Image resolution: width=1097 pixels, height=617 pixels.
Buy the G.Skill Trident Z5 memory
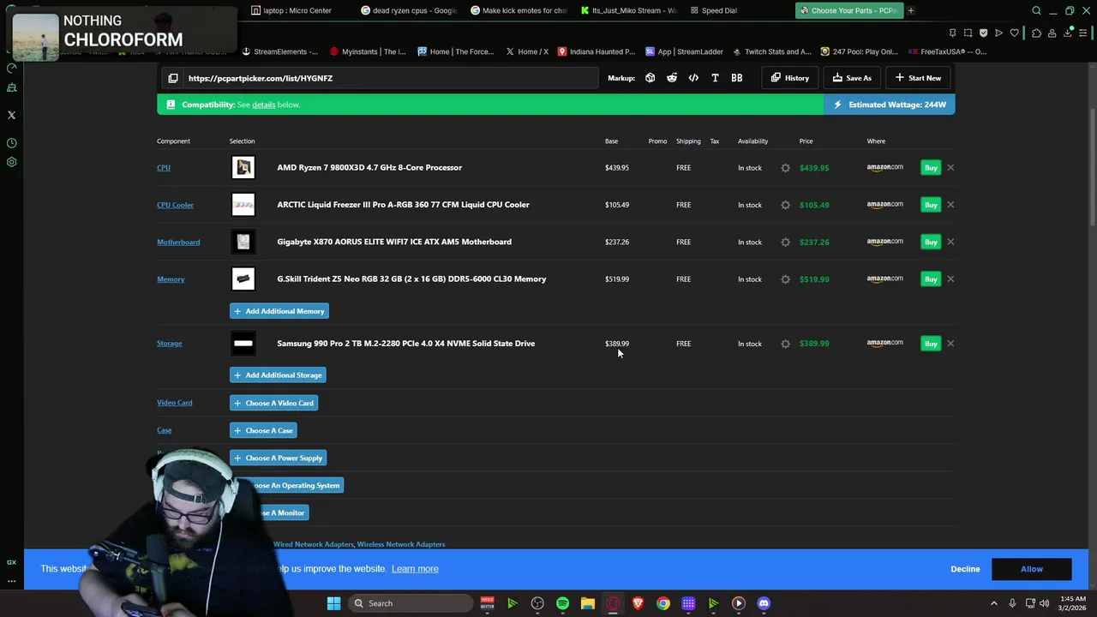(931, 279)
